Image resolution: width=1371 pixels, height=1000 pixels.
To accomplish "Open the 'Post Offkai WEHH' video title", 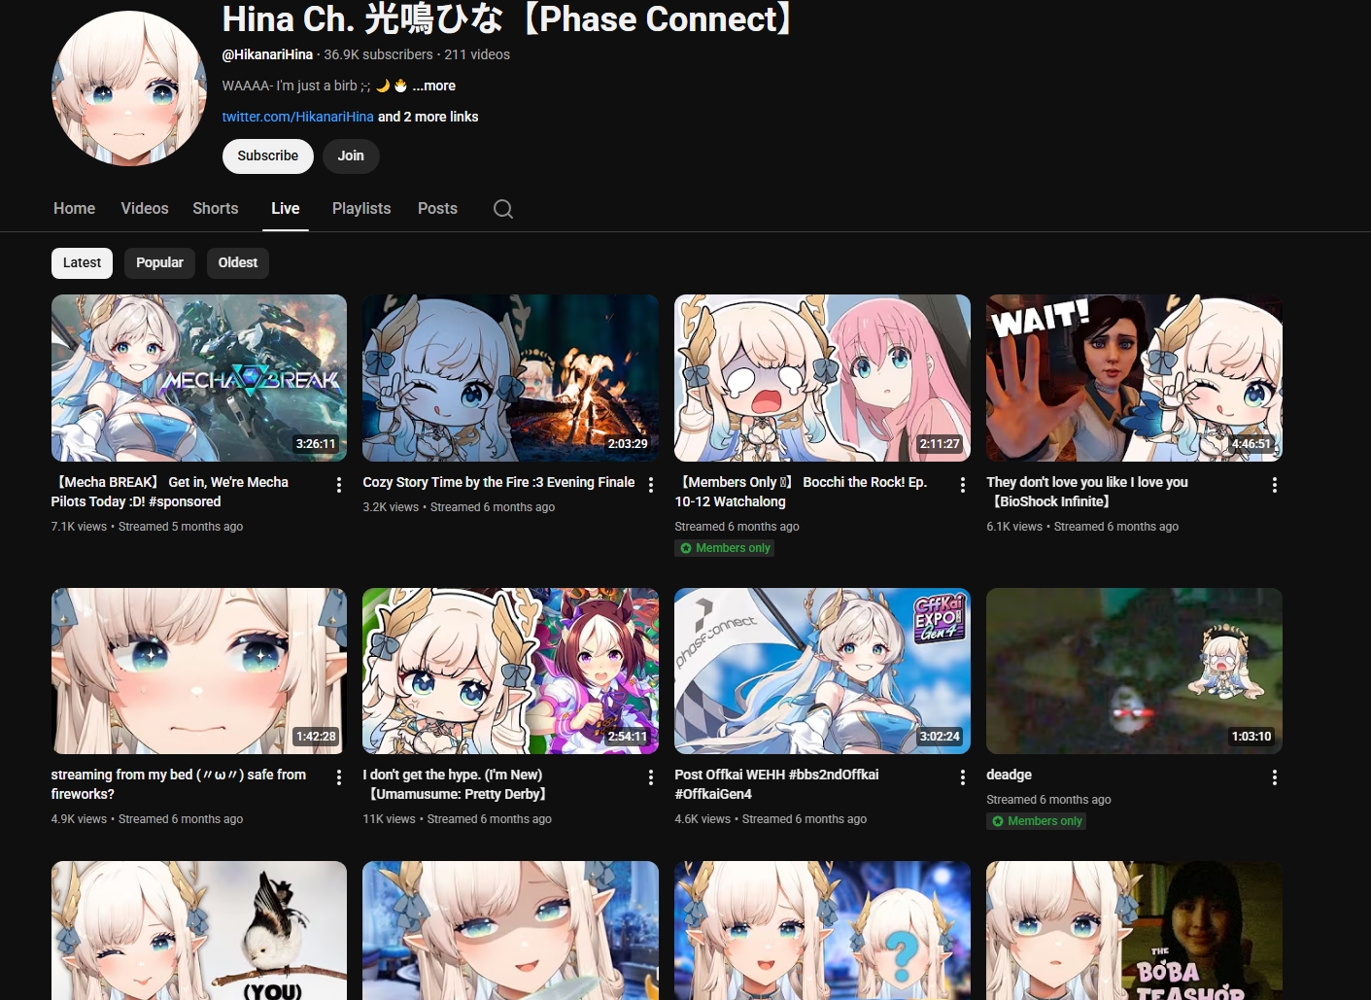I will [776, 784].
